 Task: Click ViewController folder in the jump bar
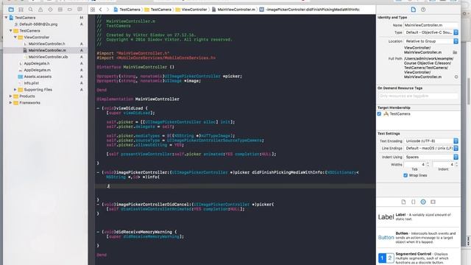click(191, 10)
